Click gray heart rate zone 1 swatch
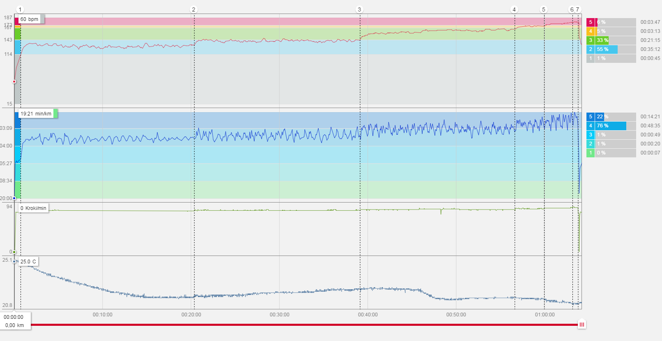The image size is (662, 341). [x=591, y=58]
